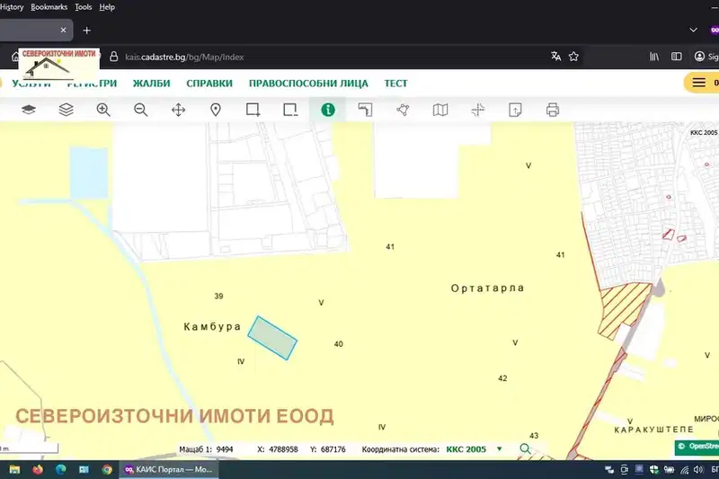Toggle the green info identify tool

328,110
